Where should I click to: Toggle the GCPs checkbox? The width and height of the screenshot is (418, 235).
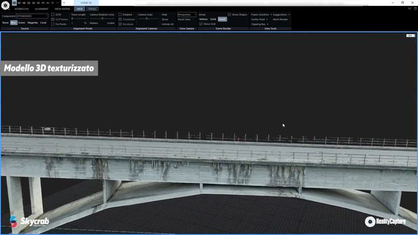[x=53, y=14]
